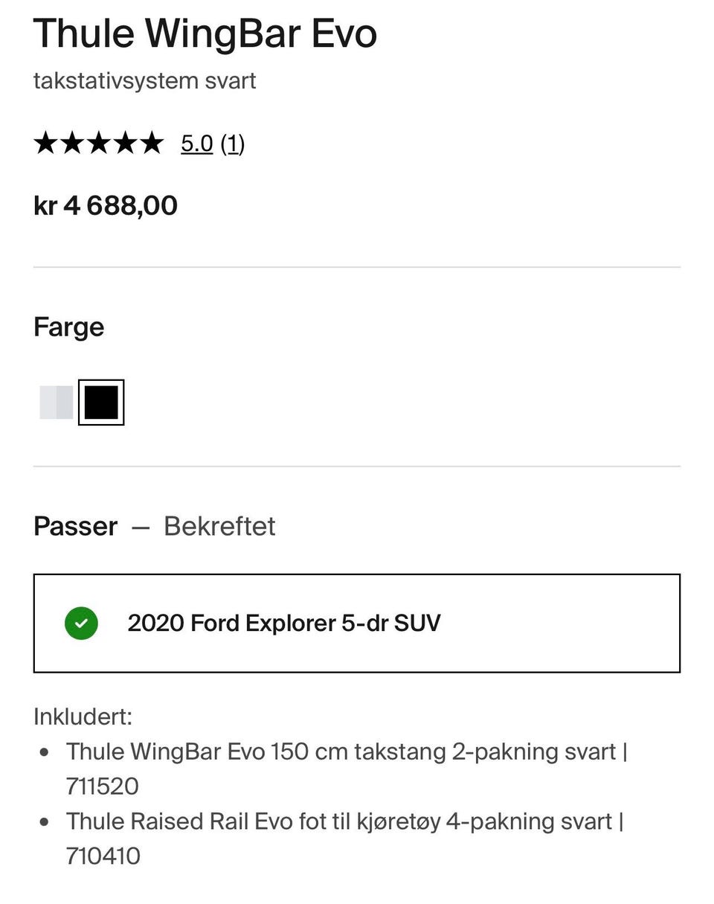
Task: Click product number 711520
Action: 102,786
